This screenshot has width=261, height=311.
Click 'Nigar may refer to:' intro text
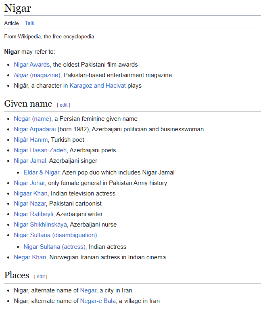pyautogui.click(x=30, y=52)
